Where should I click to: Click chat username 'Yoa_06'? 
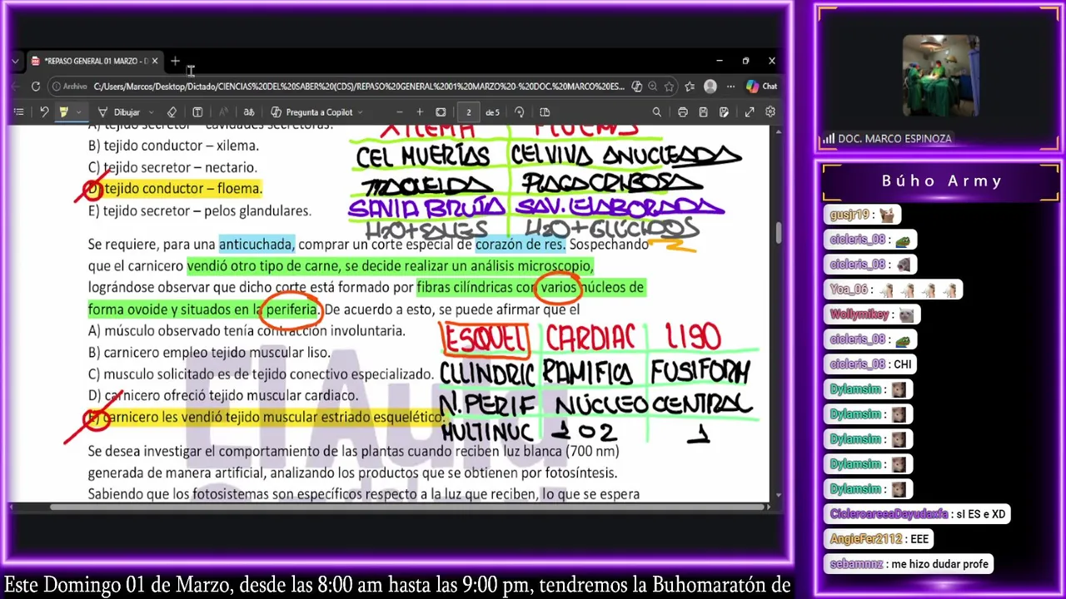(x=849, y=290)
